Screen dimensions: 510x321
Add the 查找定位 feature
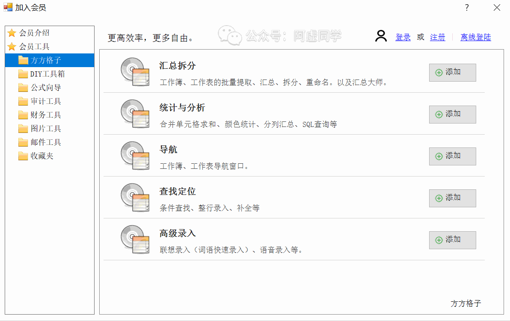452,198
